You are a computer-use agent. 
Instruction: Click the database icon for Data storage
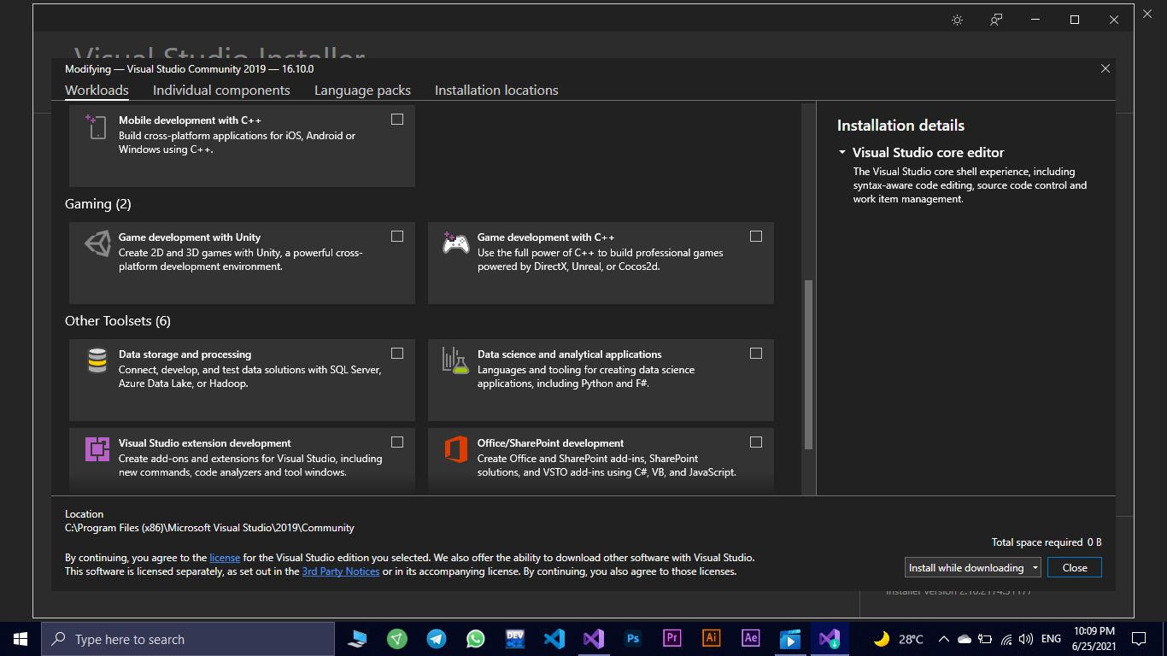coord(97,360)
